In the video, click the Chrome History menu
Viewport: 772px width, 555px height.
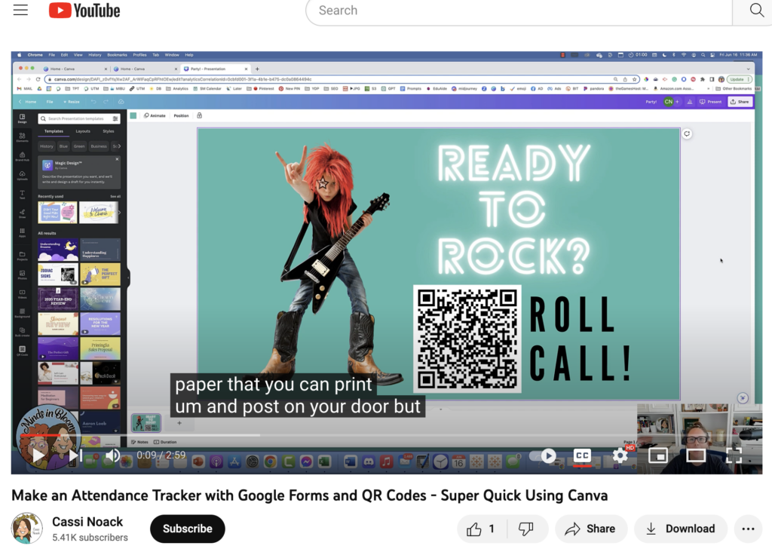tap(94, 54)
